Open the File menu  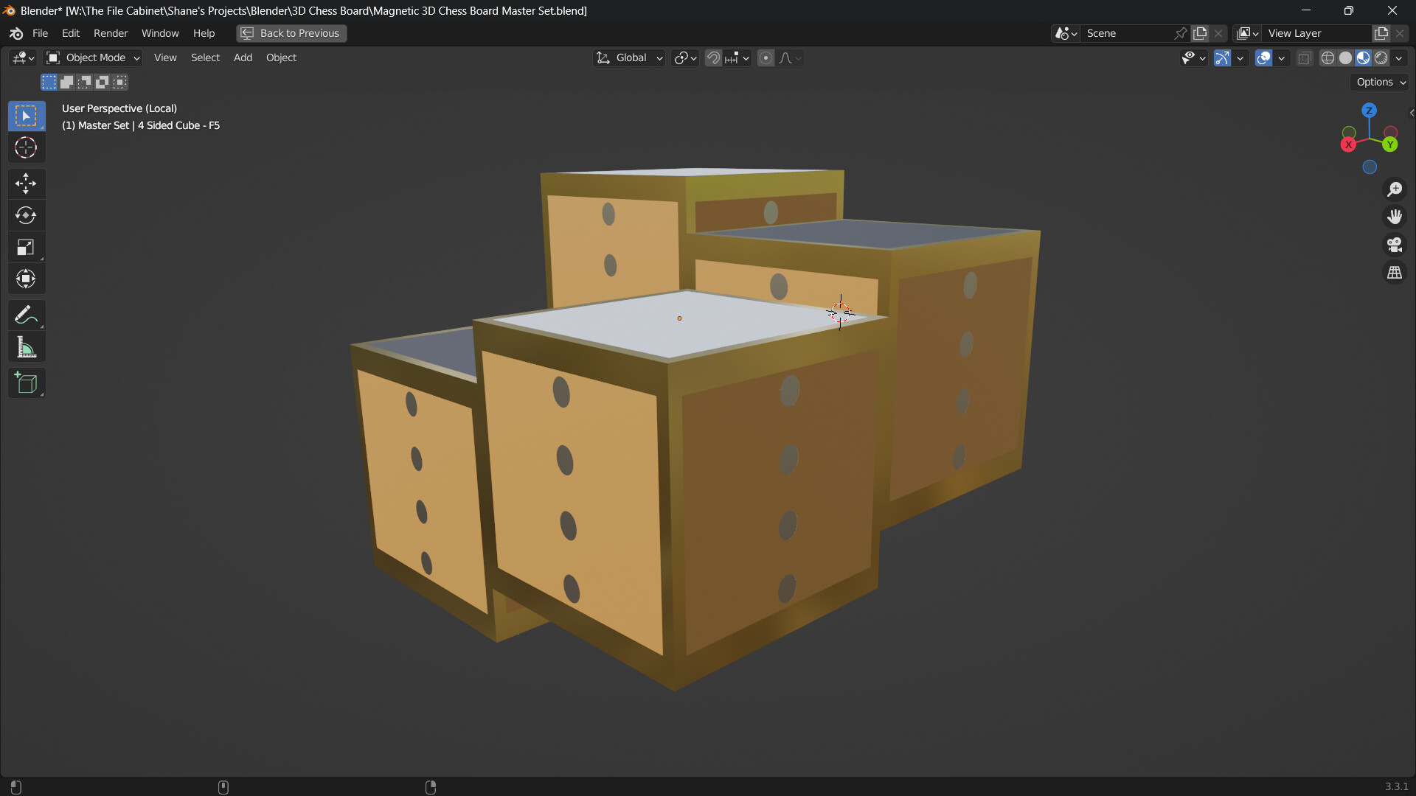[40, 33]
